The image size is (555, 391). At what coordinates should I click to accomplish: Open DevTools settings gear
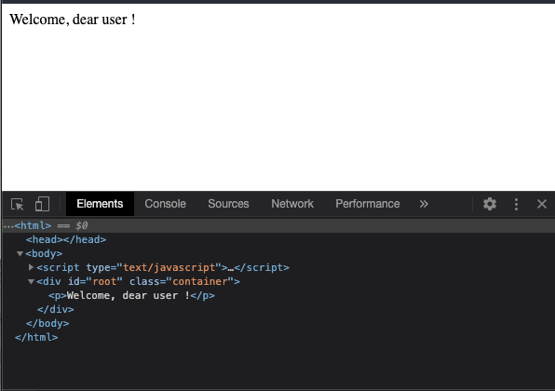coord(490,204)
